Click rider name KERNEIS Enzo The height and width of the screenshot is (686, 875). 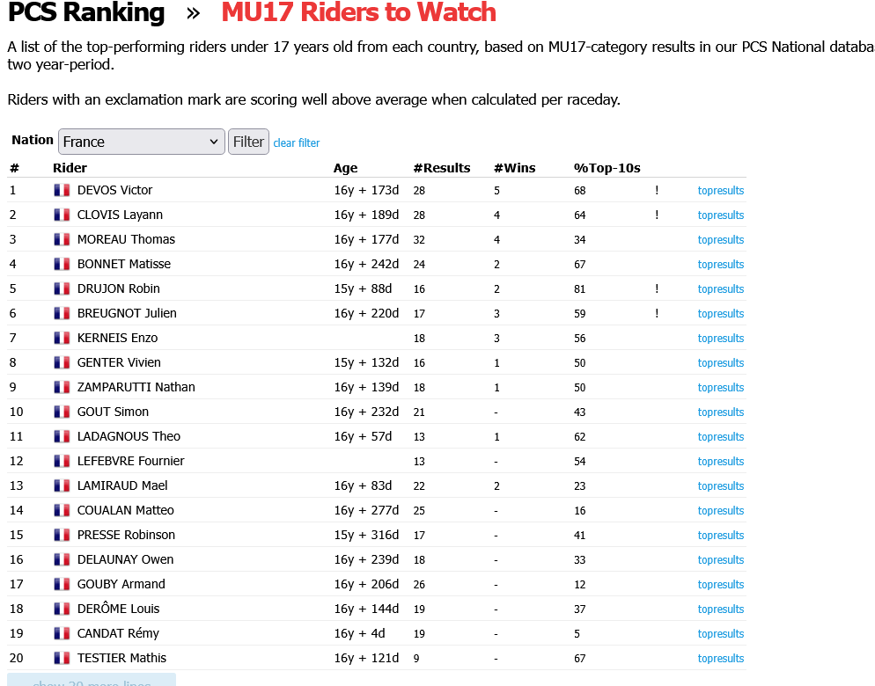(117, 338)
